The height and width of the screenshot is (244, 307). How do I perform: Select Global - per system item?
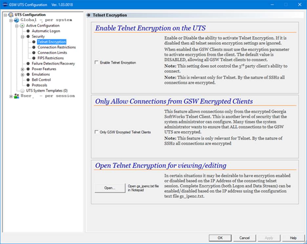pyautogui.click(x=46, y=20)
